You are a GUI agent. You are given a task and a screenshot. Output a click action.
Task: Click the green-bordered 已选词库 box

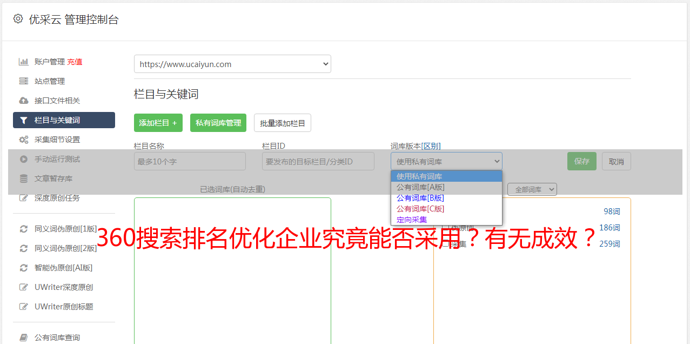232,270
